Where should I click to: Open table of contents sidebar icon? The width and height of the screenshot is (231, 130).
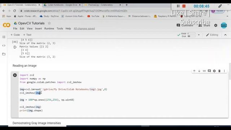tap(4, 37)
